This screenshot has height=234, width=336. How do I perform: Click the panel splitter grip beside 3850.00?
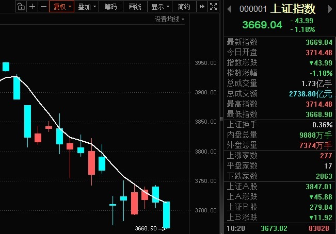(221, 119)
